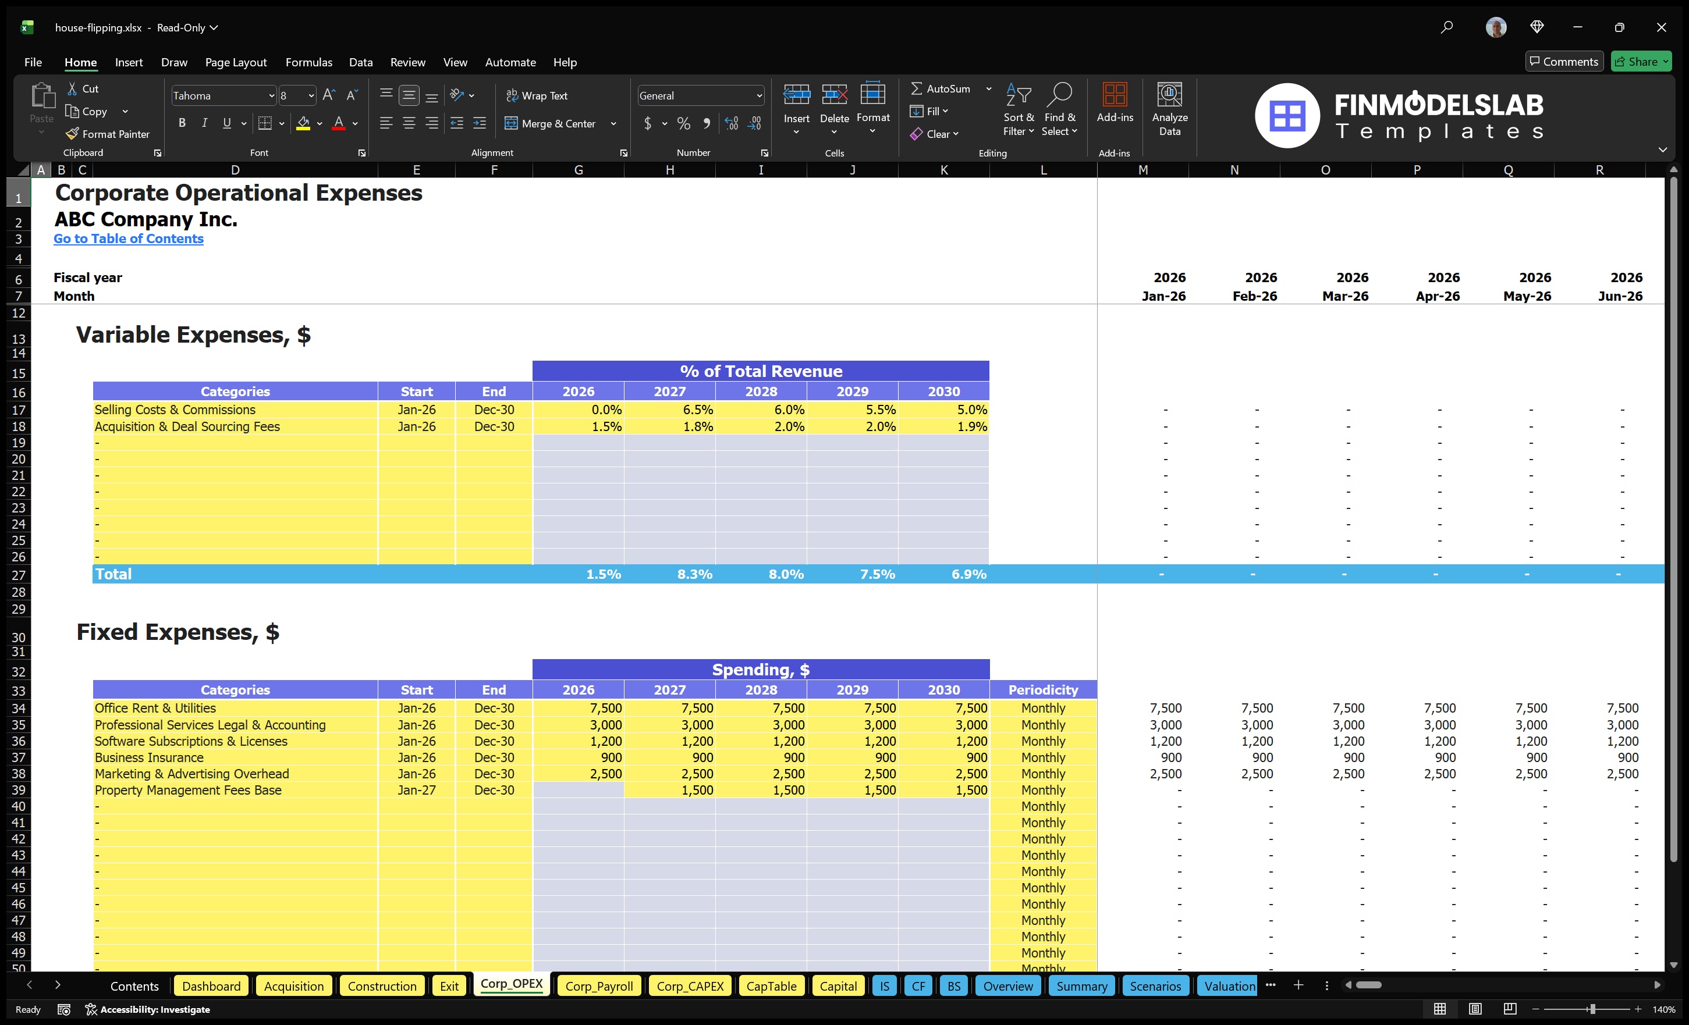1689x1025 pixels.
Task: Toggle Wrap Text
Action: (x=537, y=96)
